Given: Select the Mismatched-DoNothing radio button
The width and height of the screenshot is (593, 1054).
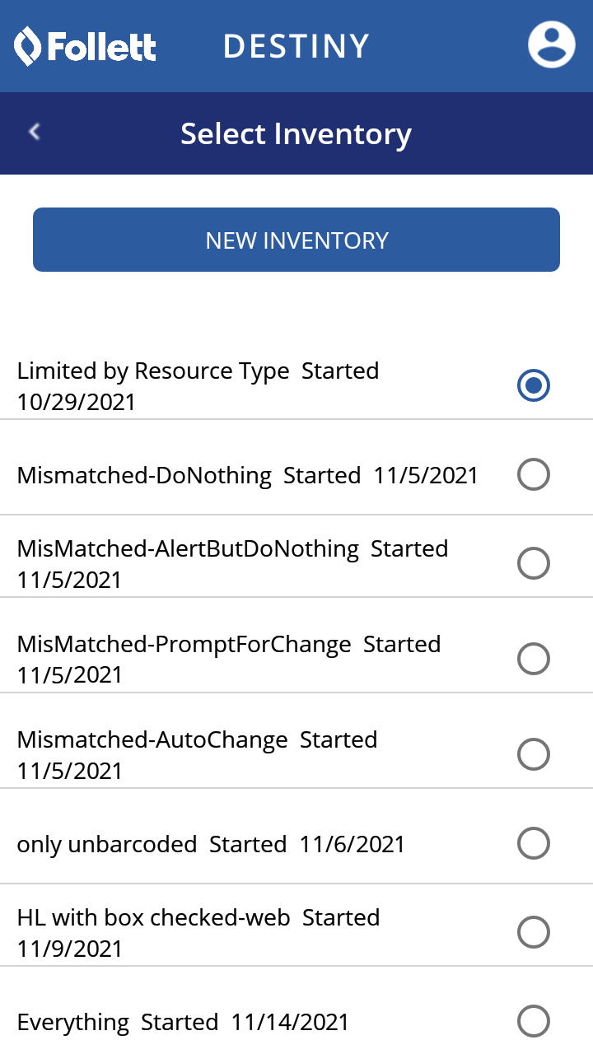Looking at the screenshot, I should coord(534,474).
